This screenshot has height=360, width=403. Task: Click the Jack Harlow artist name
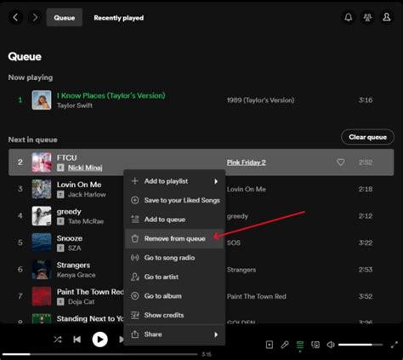(87, 195)
